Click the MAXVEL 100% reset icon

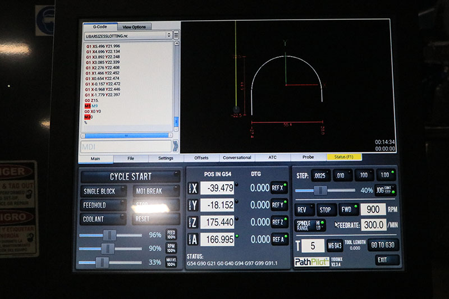pyautogui.click(x=172, y=261)
